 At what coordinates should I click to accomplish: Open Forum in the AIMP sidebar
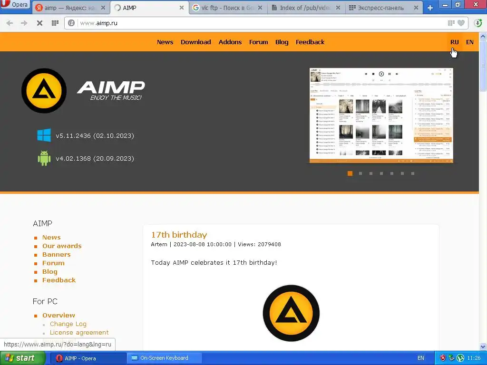coord(53,263)
